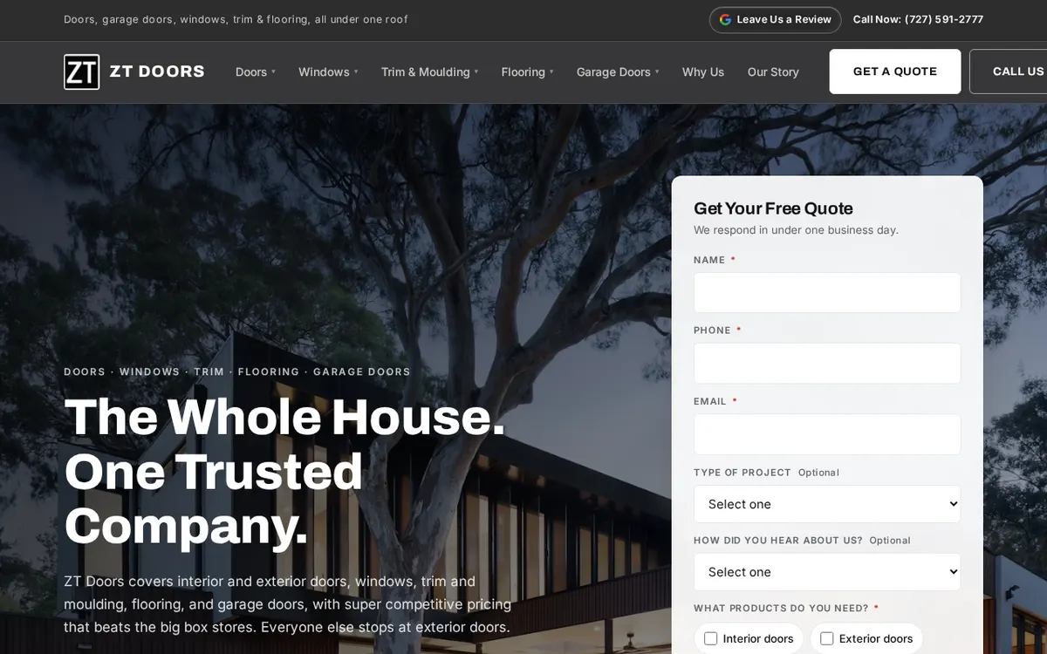Image resolution: width=1047 pixels, height=654 pixels.
Task: Click the 'Get Your Free Quote' heading
Action: click(x=773, y=208)
